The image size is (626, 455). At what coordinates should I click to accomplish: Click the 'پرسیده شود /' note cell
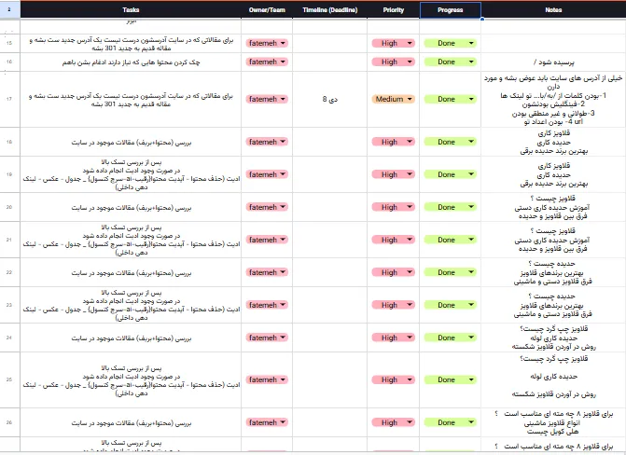(553, 62)
